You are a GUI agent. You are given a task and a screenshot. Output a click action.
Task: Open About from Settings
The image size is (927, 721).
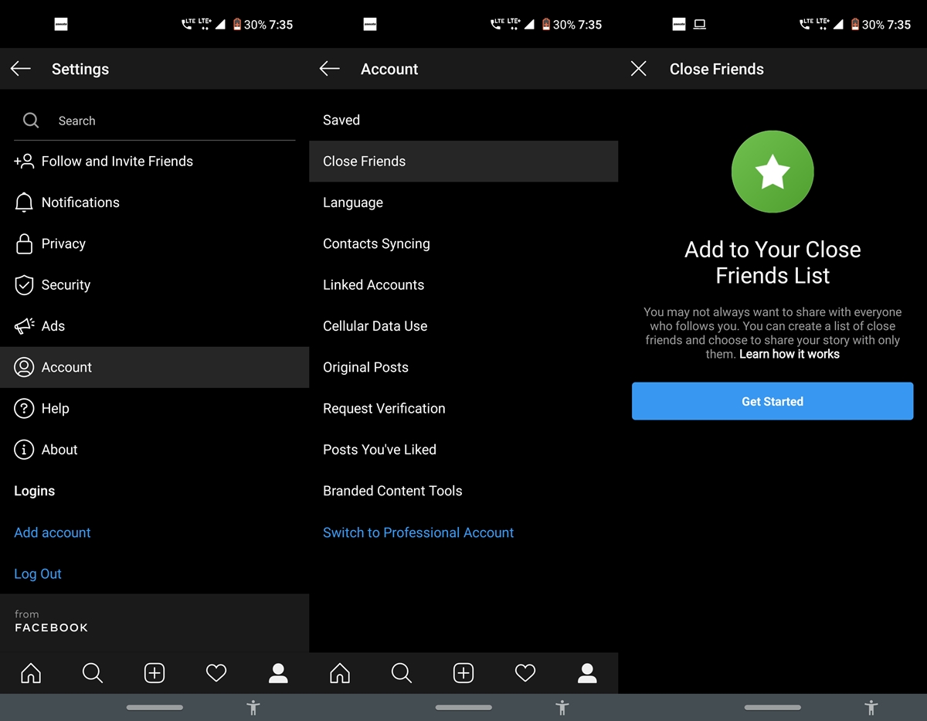[154, 450]
